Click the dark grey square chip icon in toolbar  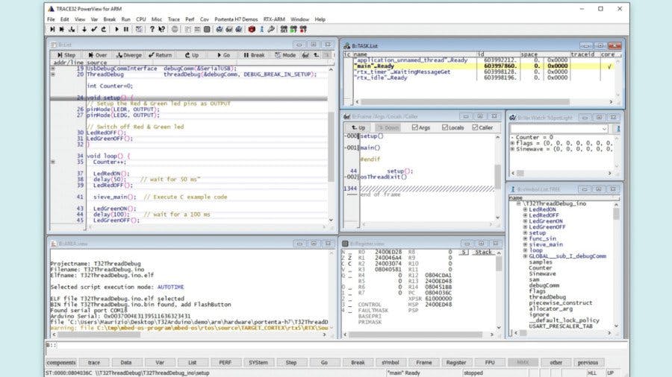[207, 30]
